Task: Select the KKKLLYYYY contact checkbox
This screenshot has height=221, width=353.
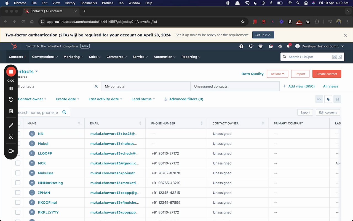Action: click(x=18, y=212)
